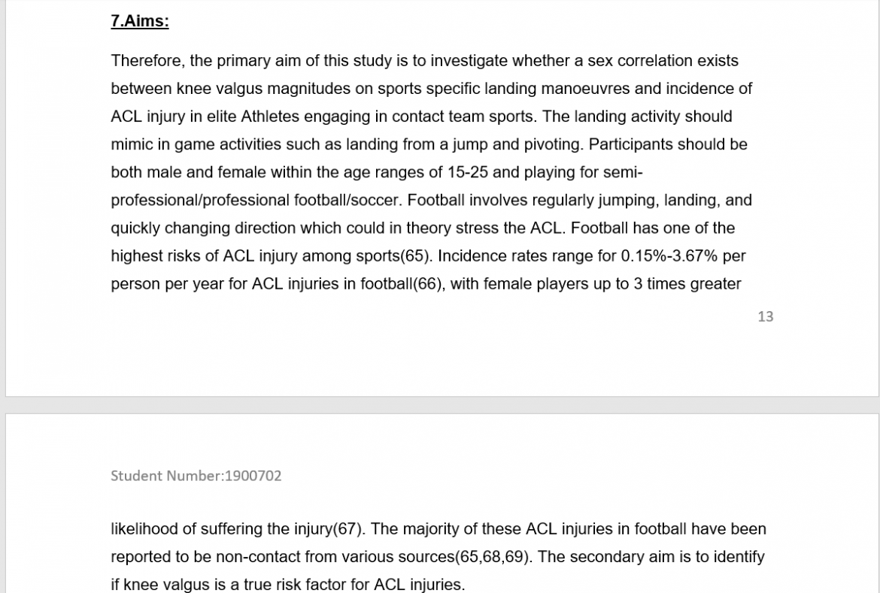Click "professional/professional football/soccer" text
This screenshot has width=880, height=593.
[x=254, y=201]
